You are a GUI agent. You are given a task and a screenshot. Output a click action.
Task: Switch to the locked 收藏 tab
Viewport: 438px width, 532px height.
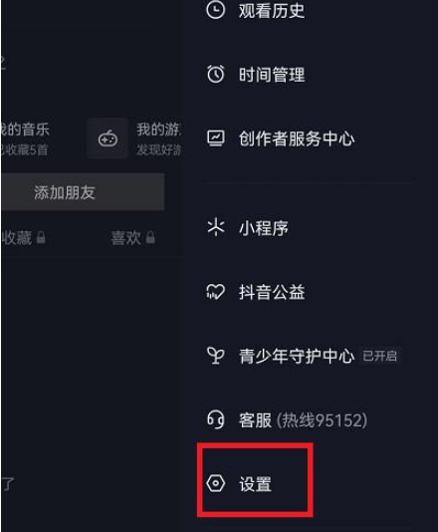tap(23, 238)
